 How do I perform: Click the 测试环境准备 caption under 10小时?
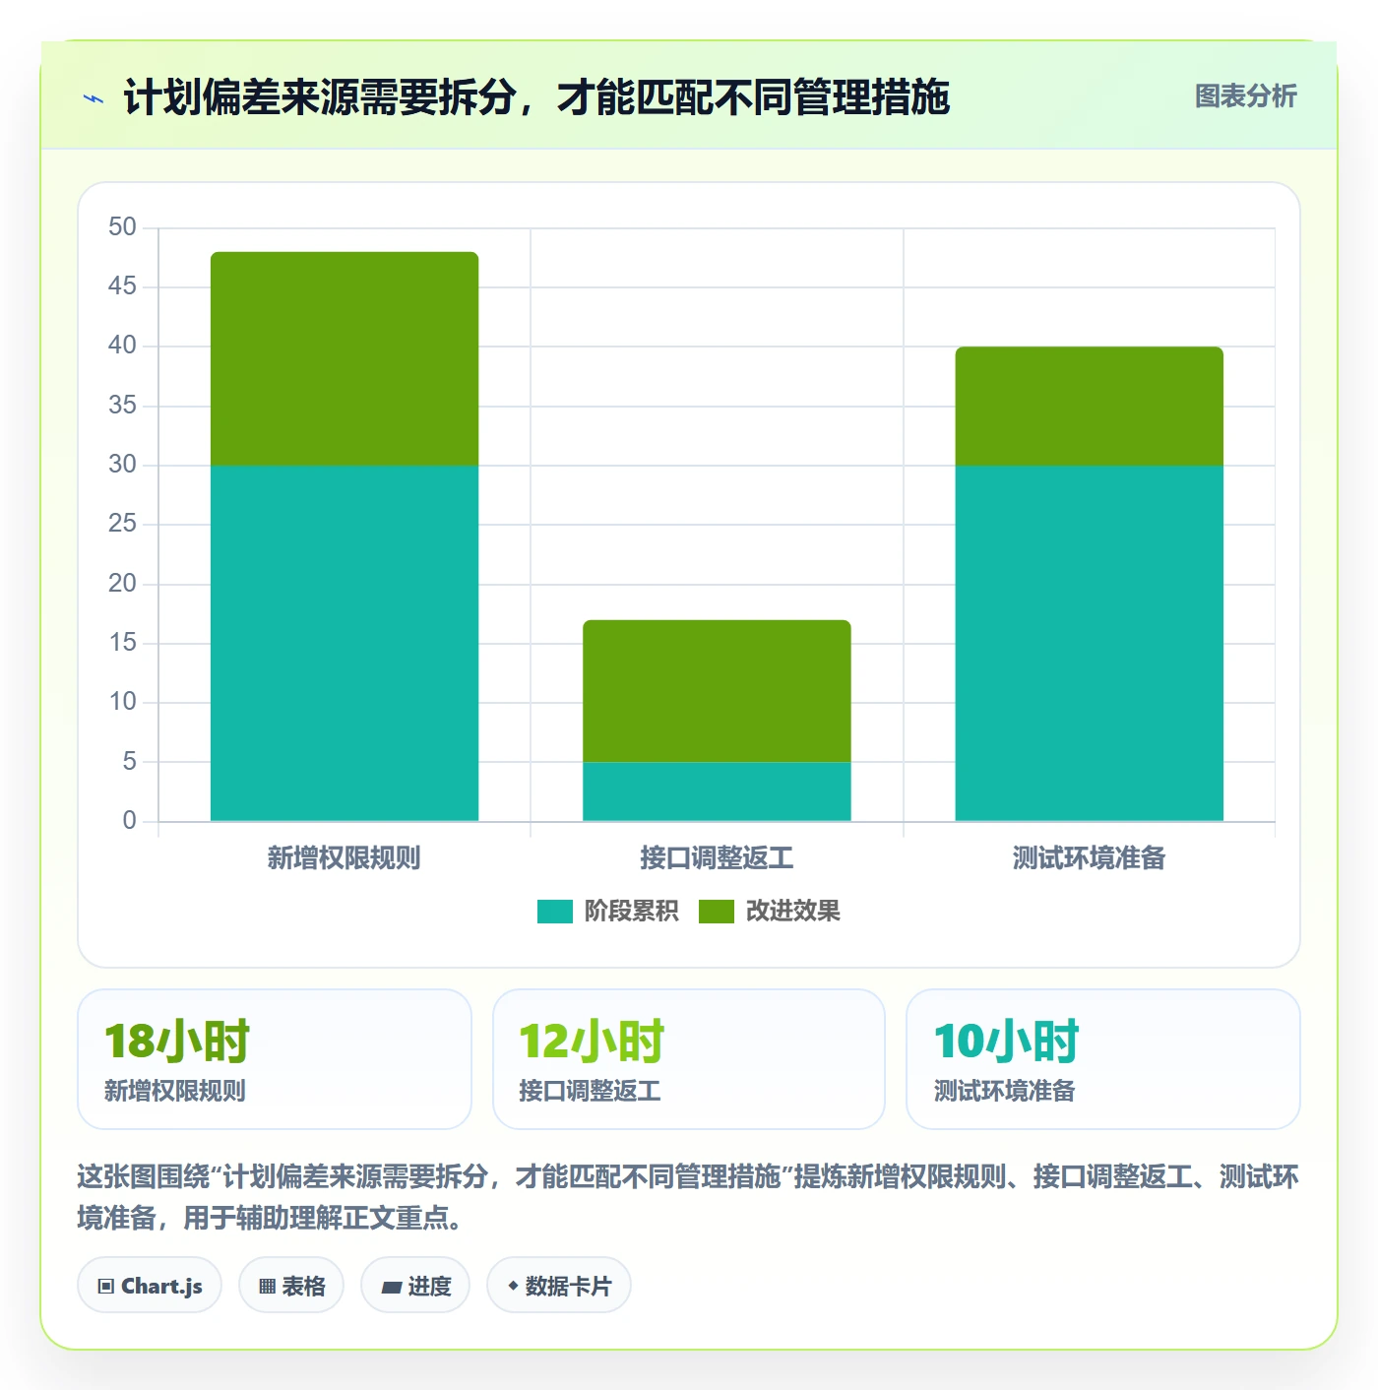[1004, 1092]
